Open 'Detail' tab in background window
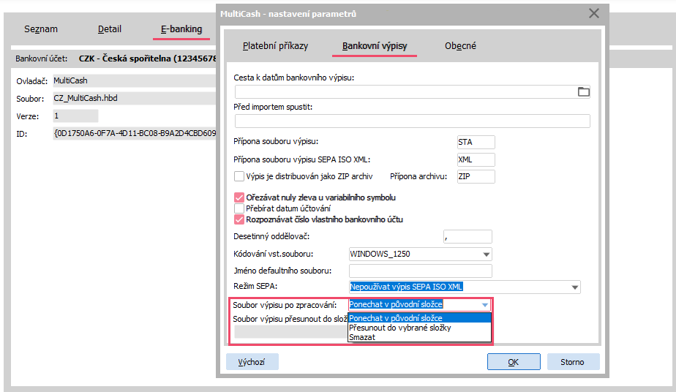676x392 pixels. pos(110,29)
